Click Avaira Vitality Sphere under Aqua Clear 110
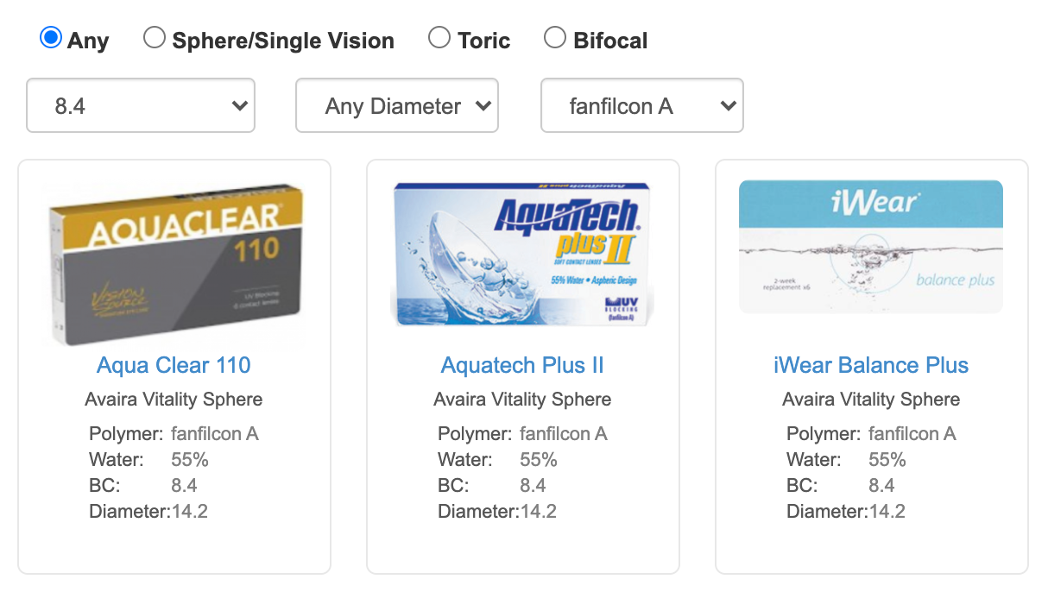 point(174,399)
